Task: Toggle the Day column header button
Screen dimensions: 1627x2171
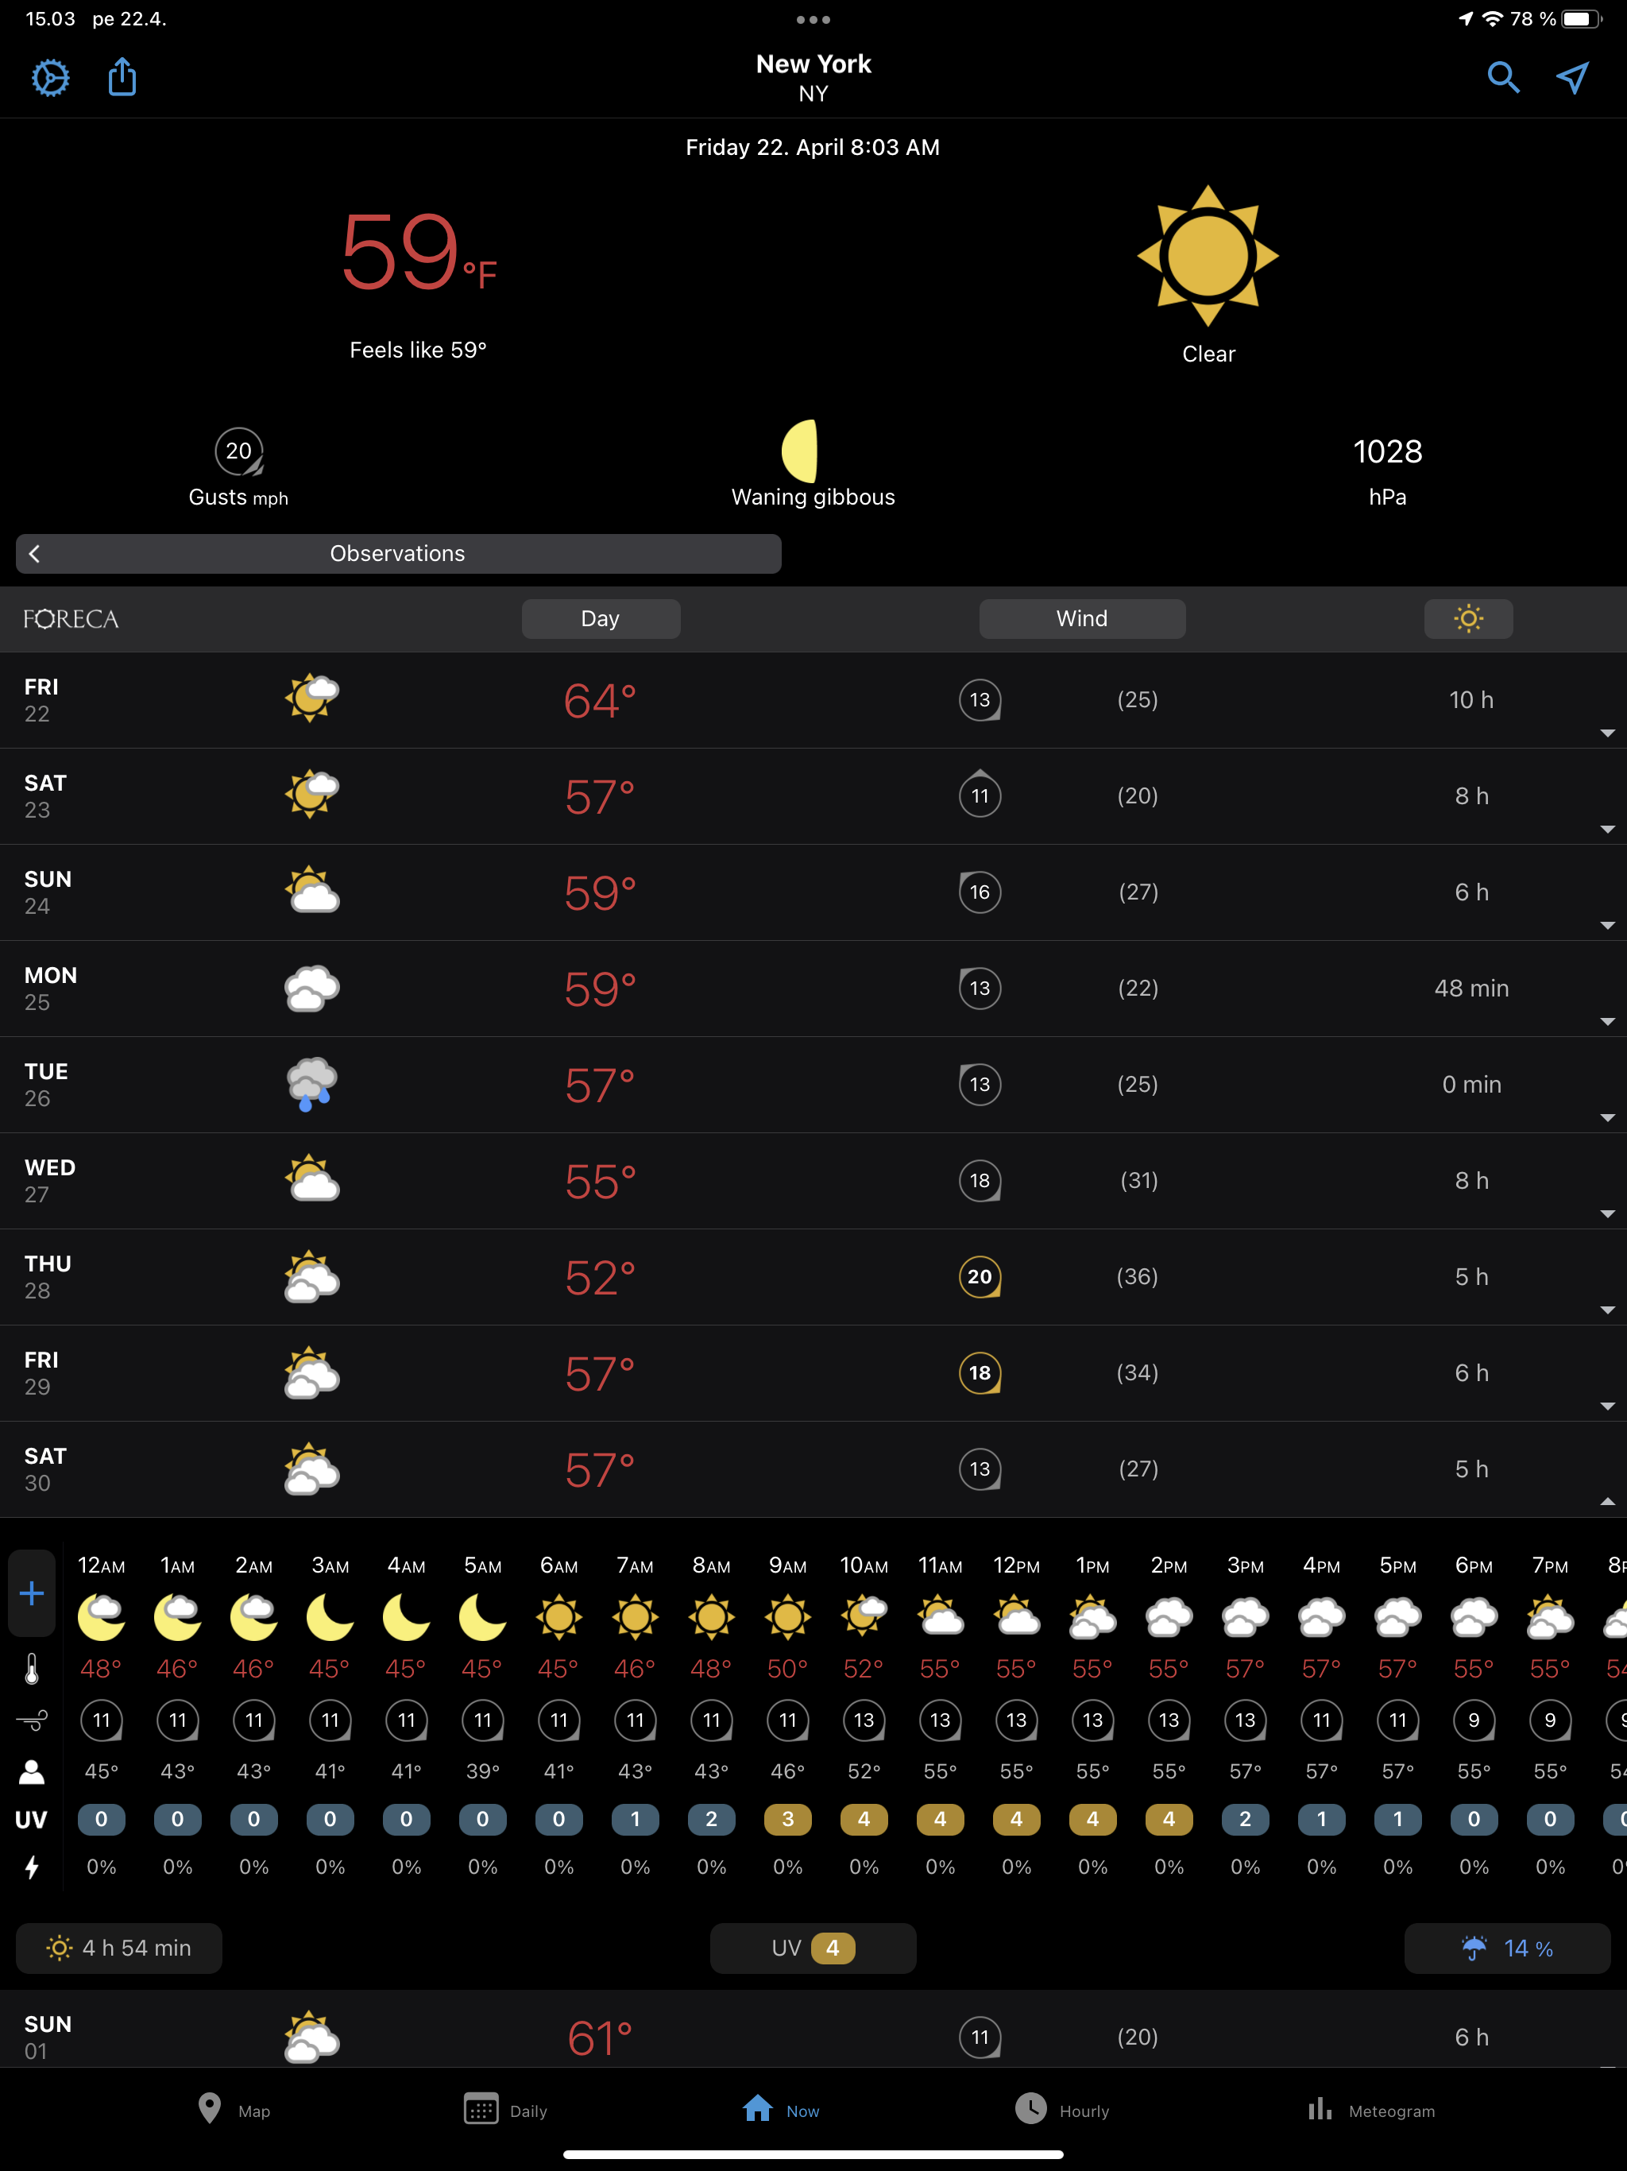Action: point(601,619)
